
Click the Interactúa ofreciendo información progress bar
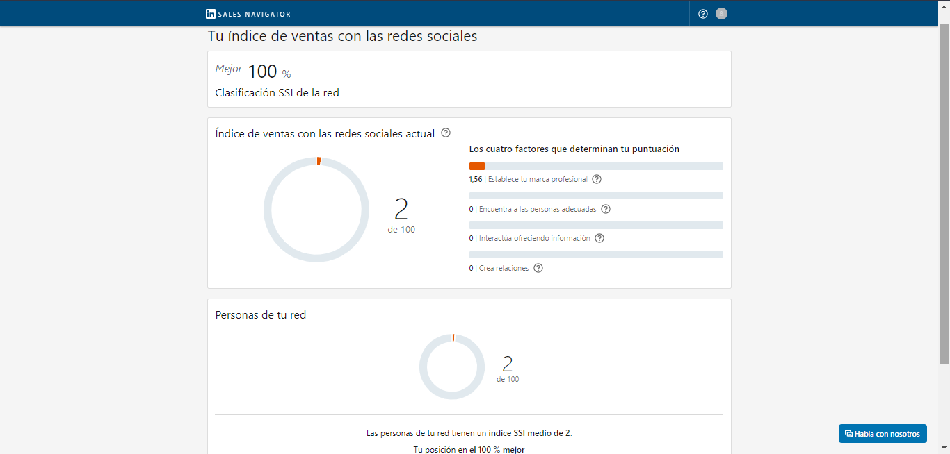click(x=596, y=226)
